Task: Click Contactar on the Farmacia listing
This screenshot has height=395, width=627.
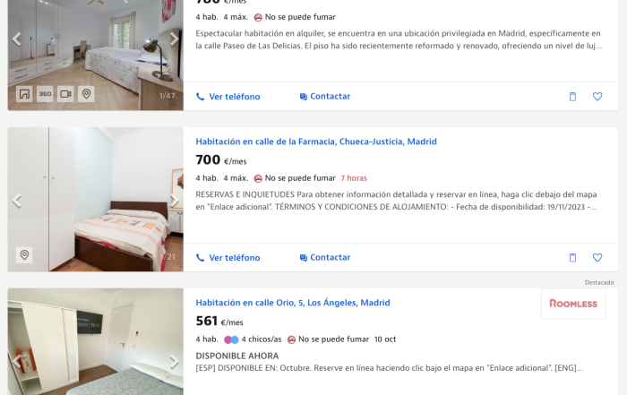Action: [x=325, y=257]
